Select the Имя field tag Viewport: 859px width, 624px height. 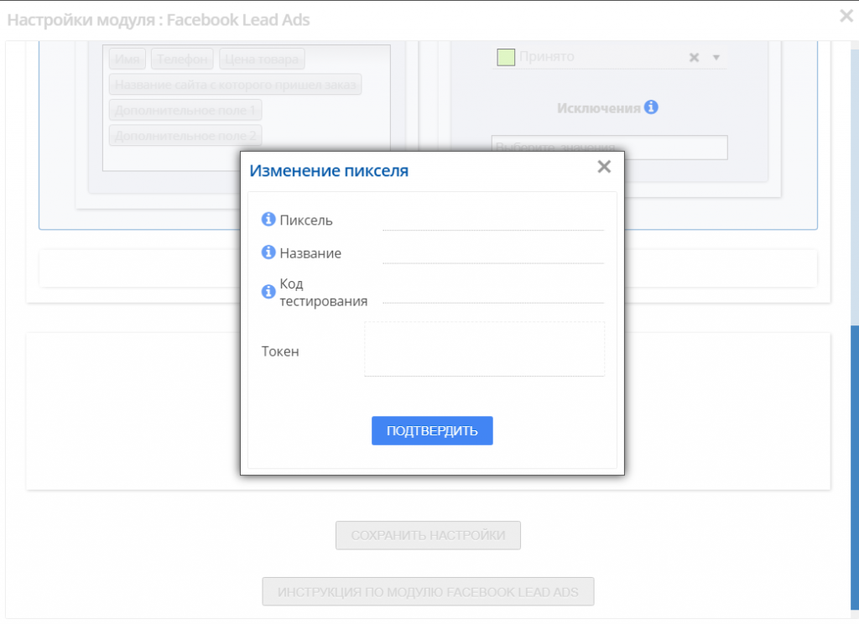tap(128, 60)
